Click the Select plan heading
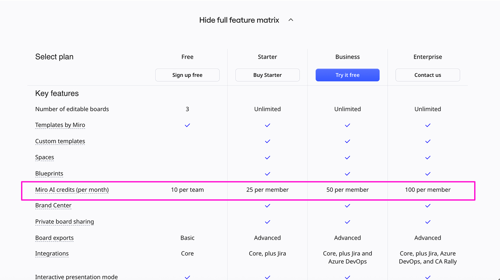The height and width of the screenshot is (280, 500). pyautogui.click(x=54, y=57)
